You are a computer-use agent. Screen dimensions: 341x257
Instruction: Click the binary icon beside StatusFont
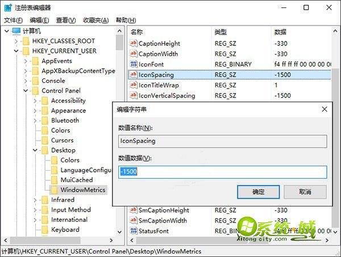(x=134, y=231)
